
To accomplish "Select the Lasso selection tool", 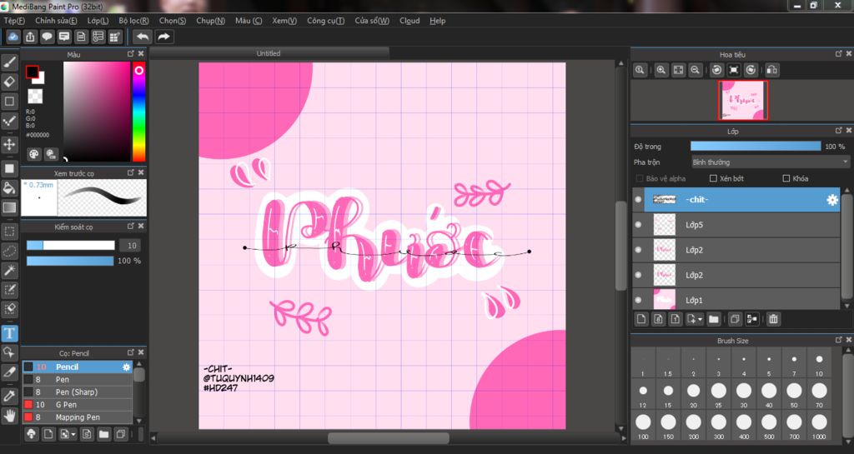I will [x=9, y=251].
